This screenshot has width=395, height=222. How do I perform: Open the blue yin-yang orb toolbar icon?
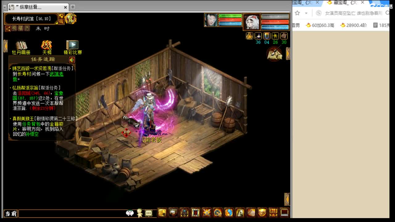229,212
